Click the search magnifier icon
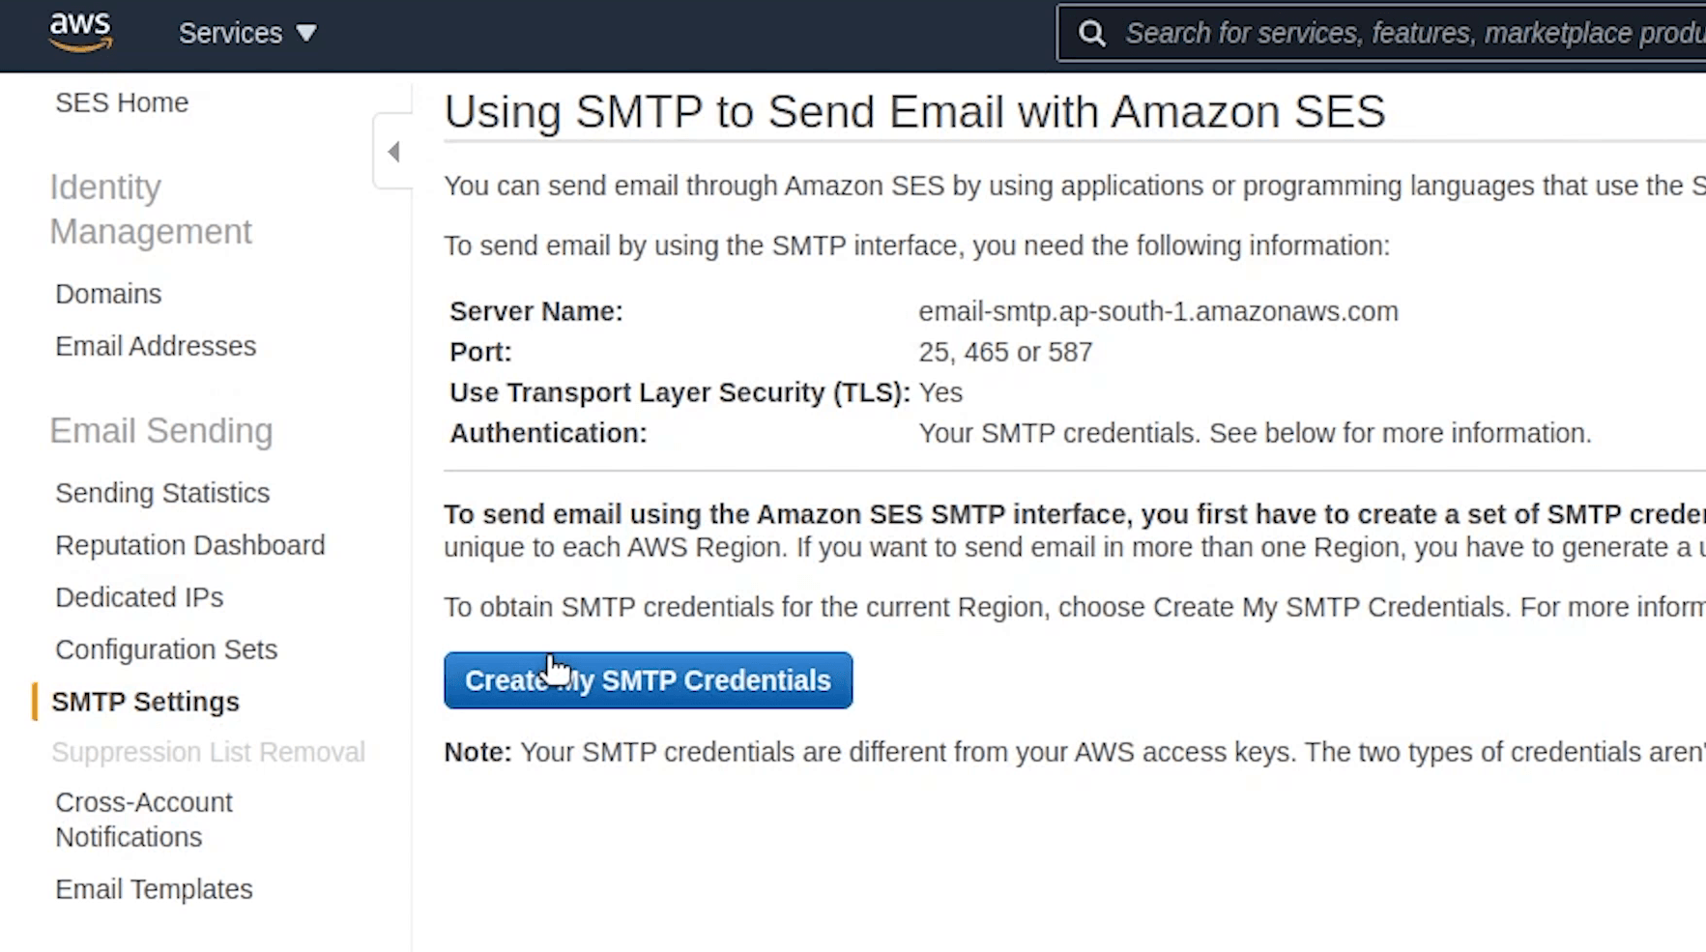Viewport: 1706px width, 952px height. pos(1092,34)
